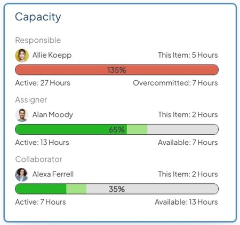The height and width of the screenshot is (225, 240).
Task: Click the Assigner section heading
Action: tap(31, 100)
